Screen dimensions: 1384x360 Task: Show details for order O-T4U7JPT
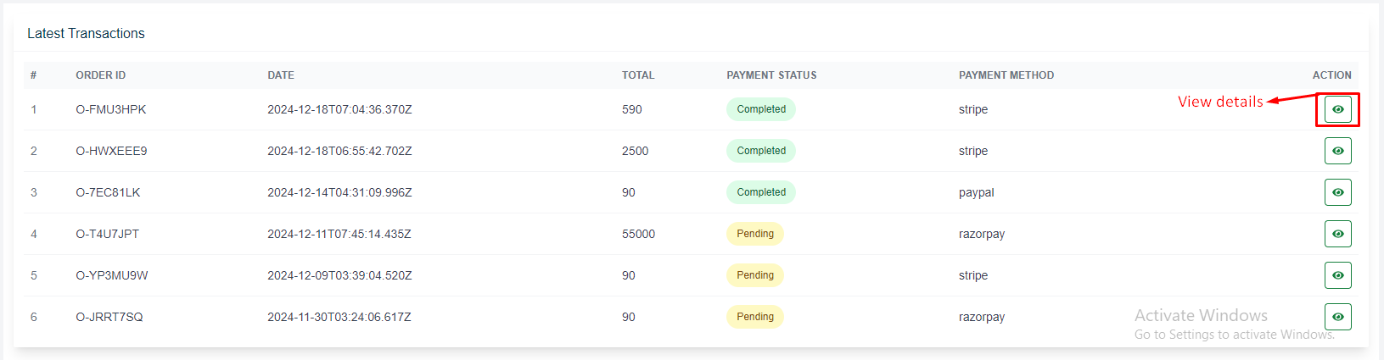pos(1337,234)
